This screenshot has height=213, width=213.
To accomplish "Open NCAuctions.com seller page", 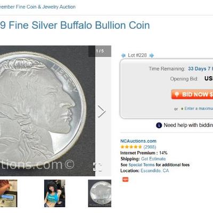I will point(138,141).
